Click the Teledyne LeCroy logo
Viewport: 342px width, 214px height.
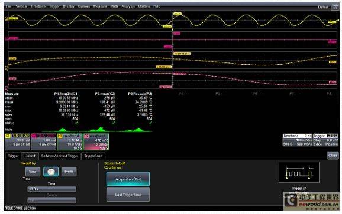pos(21,208)
